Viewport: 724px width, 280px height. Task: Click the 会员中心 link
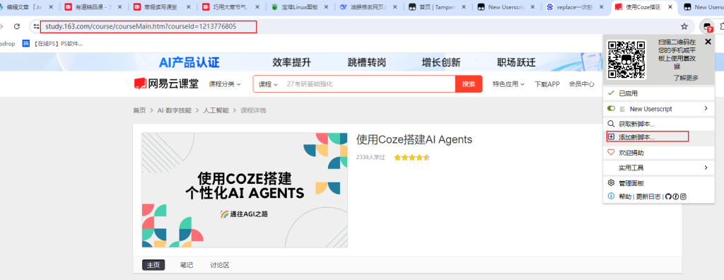[x=581, y=84]
